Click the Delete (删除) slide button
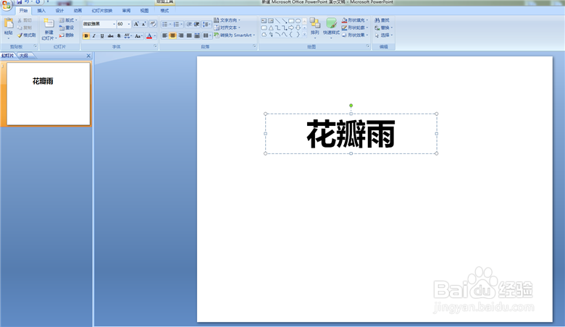 pos(67,35)
